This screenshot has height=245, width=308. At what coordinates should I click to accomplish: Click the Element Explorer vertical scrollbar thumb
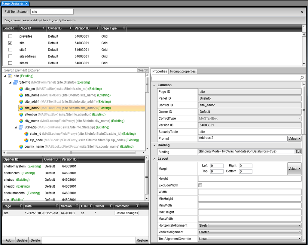(147, 84)
